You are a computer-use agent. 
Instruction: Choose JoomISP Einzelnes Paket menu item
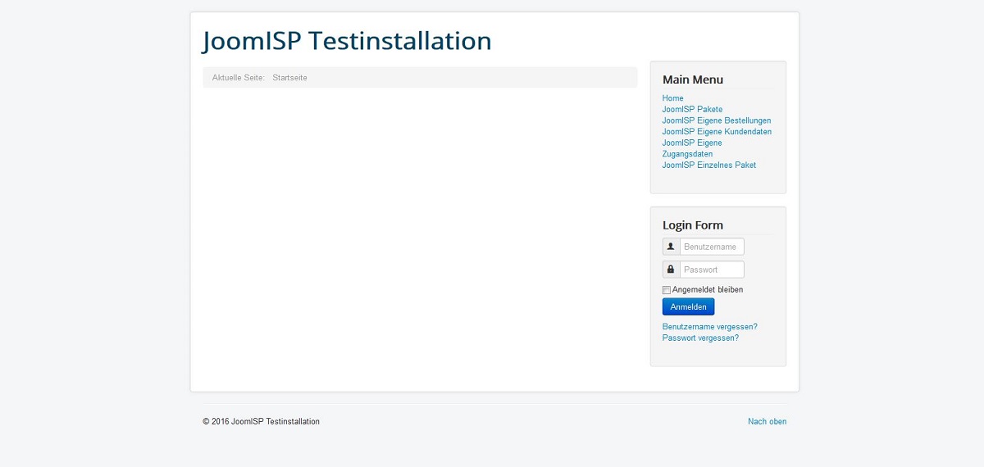(709, 165)
